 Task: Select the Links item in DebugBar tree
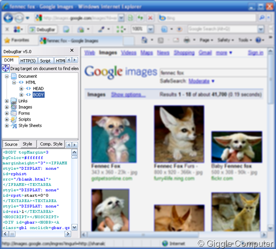23,101
